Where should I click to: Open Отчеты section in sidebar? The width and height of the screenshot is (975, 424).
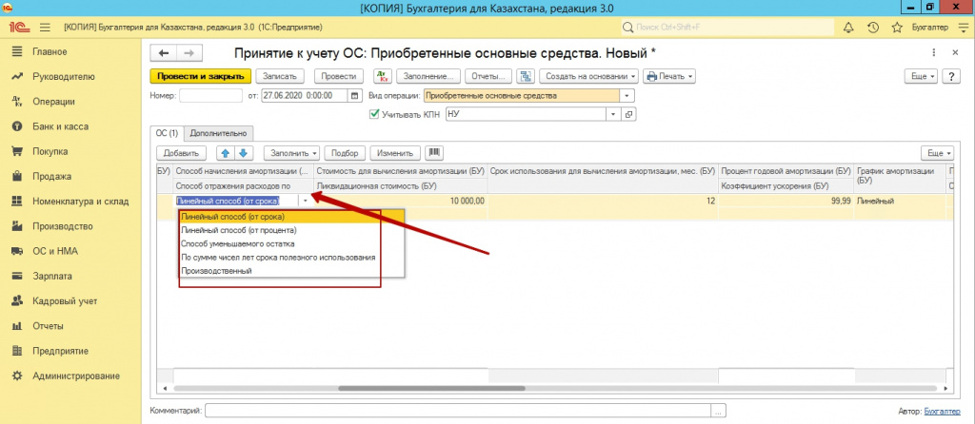pos(48,326)
